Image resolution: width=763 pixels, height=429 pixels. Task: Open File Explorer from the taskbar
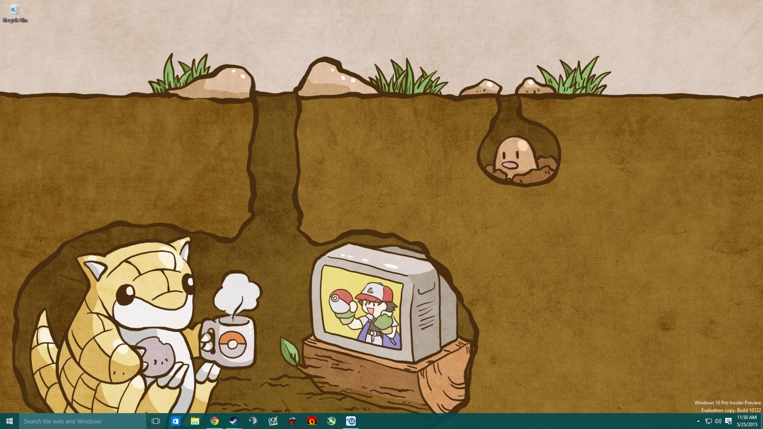tap(195, 421)
